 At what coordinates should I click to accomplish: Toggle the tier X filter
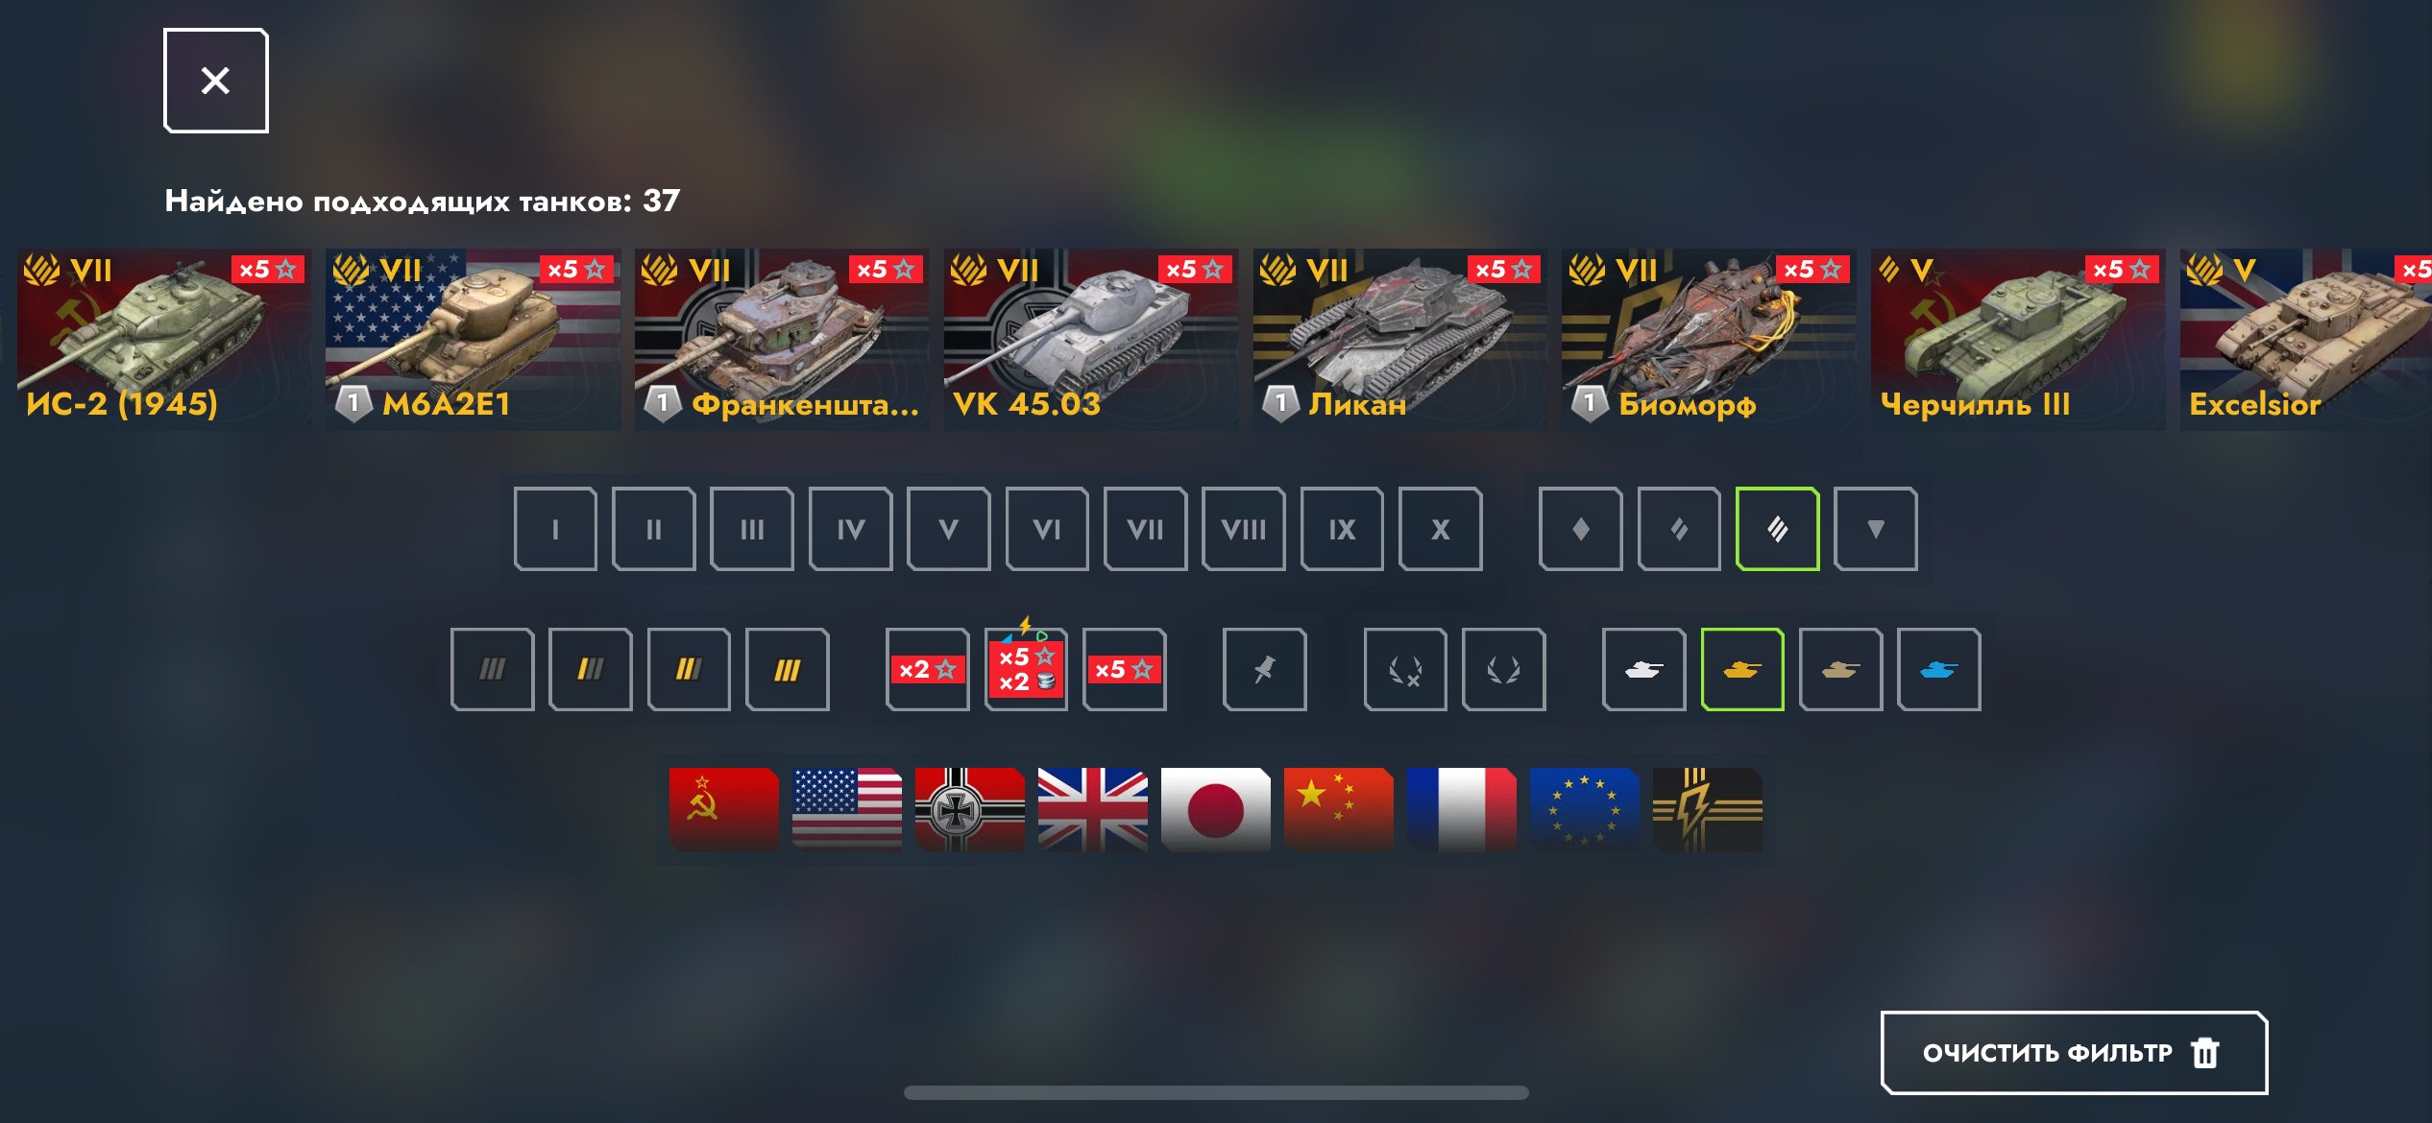coord(1441,529)
